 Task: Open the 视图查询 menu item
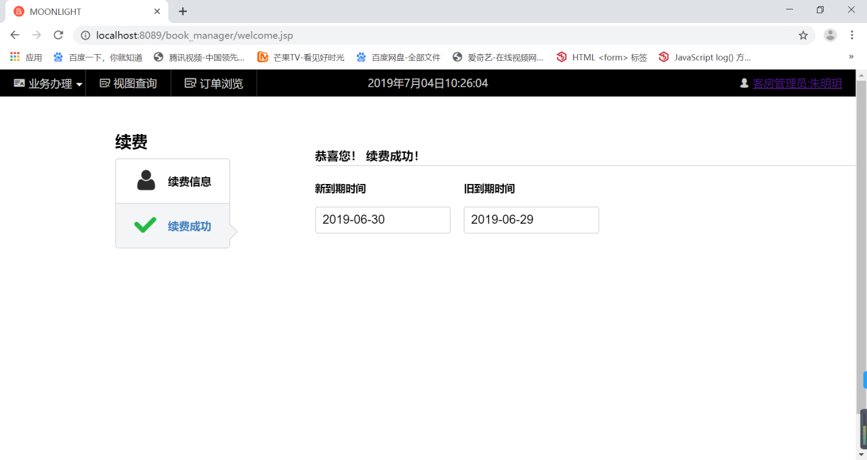128,83
